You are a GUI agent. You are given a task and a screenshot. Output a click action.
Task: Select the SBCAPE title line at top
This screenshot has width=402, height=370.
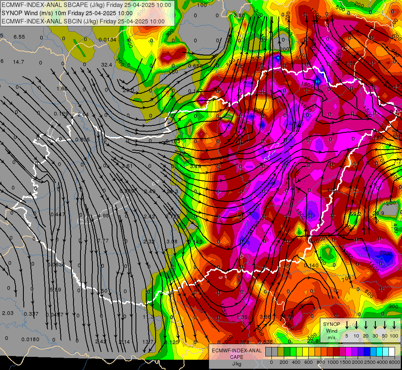(86, 5)
